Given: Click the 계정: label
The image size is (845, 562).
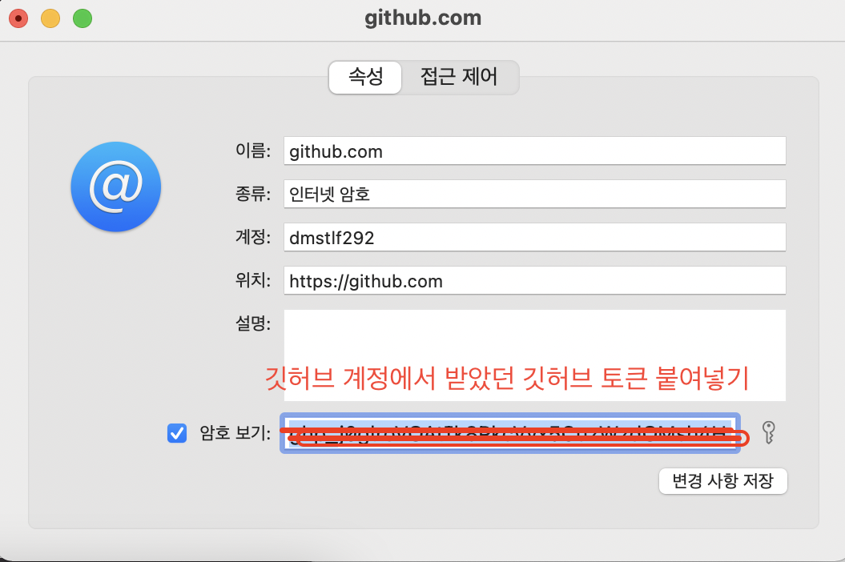Looking at the screenshot, I should [253, 236].
